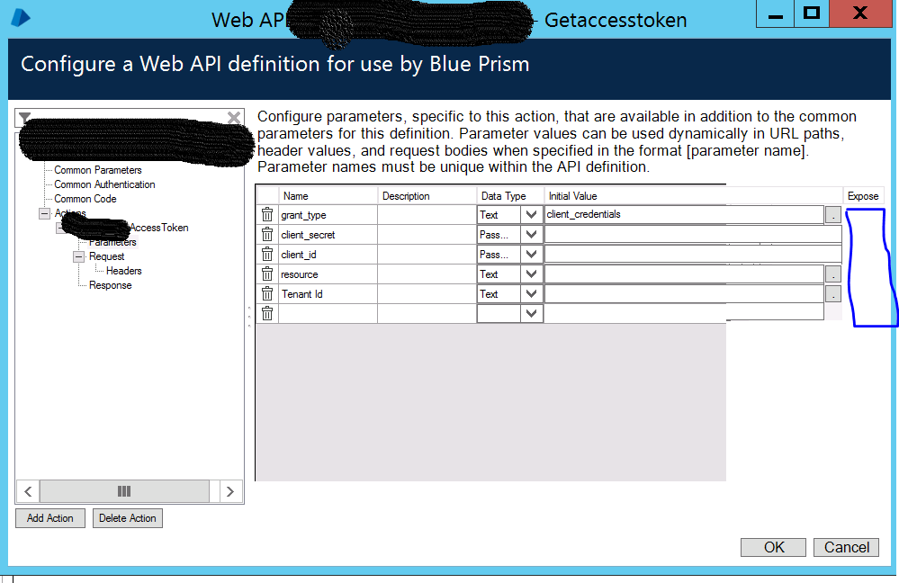
Task: Click trash icon on the empty row
Action: 267,313
